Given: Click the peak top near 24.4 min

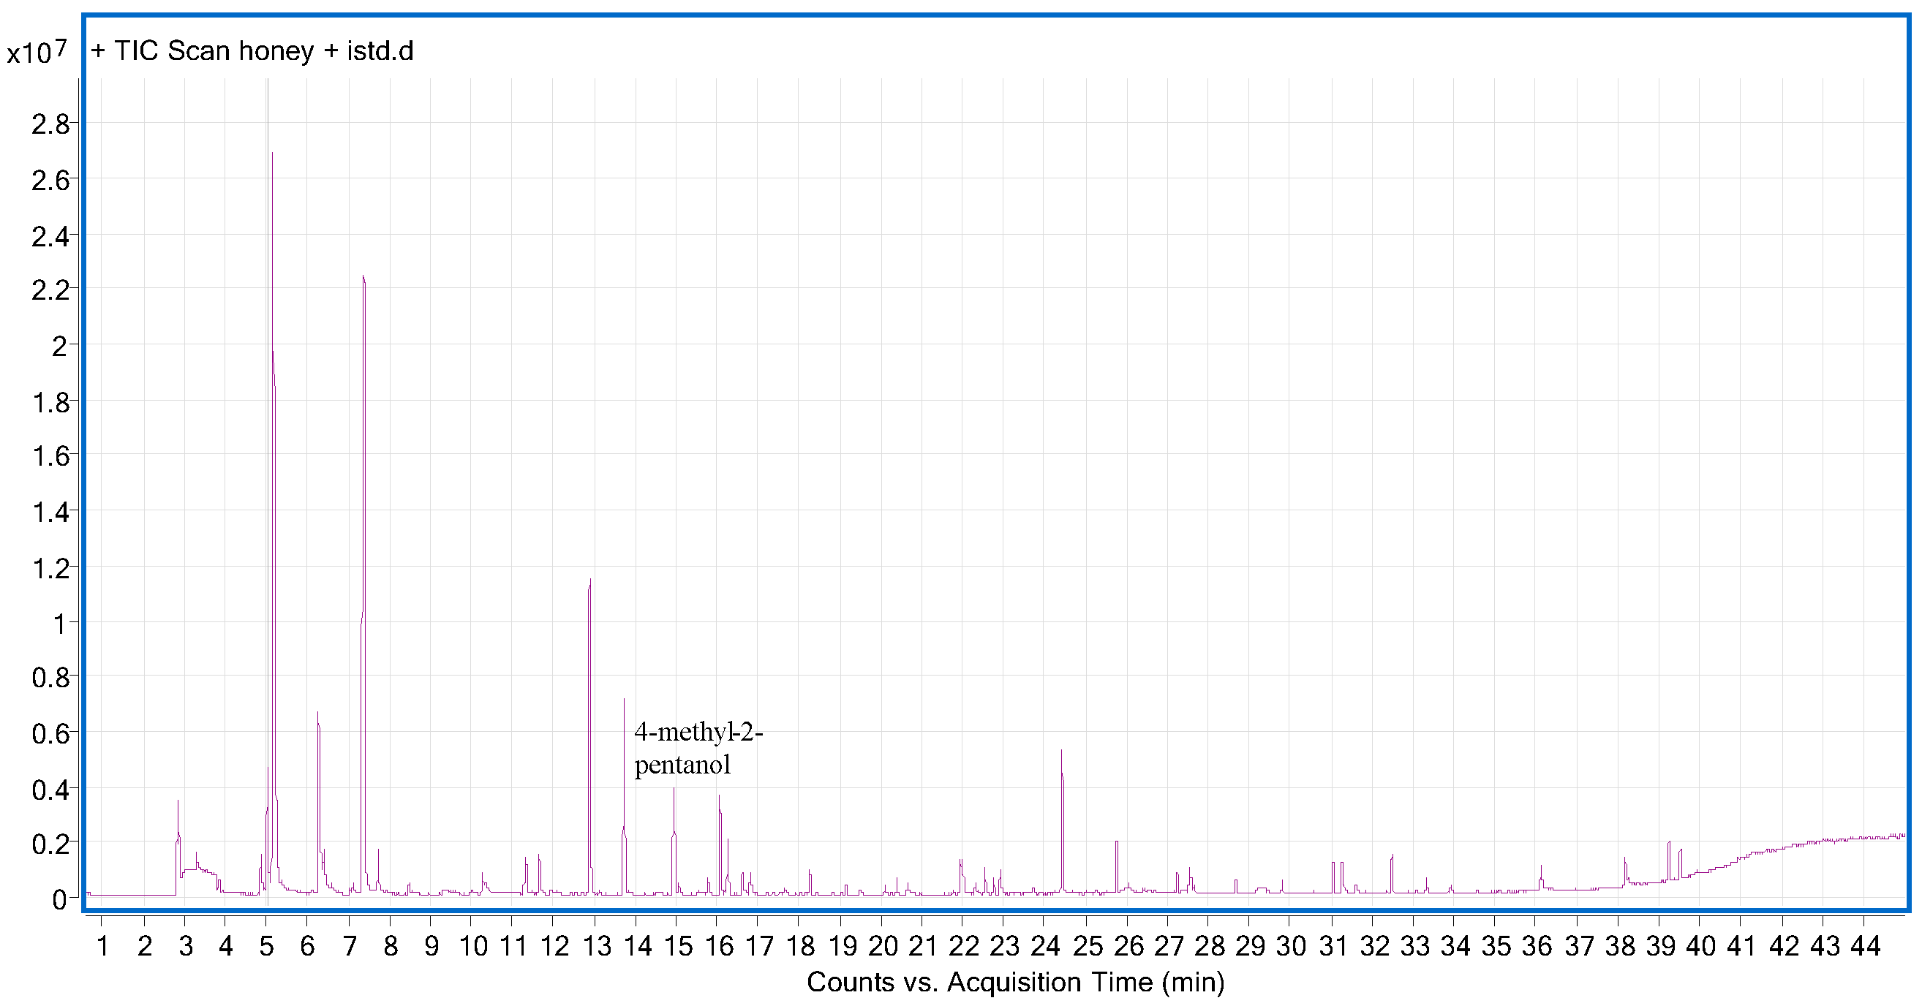Looking at the screenshot, I should (1061, 752).
